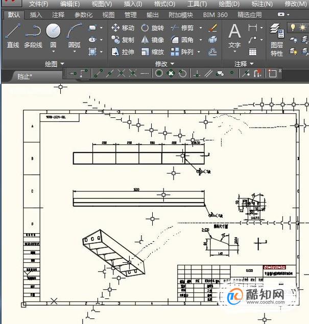Open the Dimension tool dropdown arrow
The height and width of the screenshot is (324, 309).
(262, 28)
